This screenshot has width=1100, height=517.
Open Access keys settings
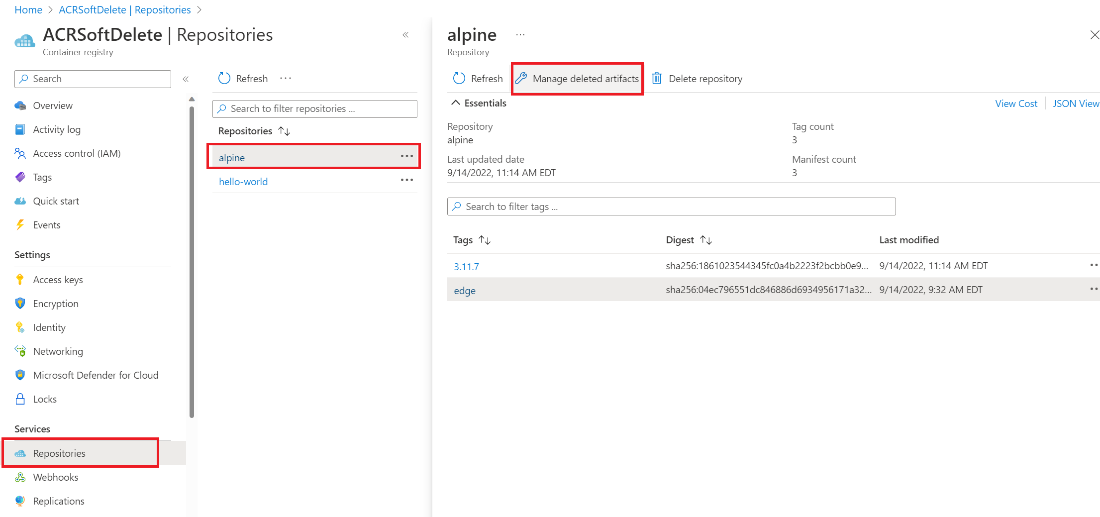tap(58, 280)
